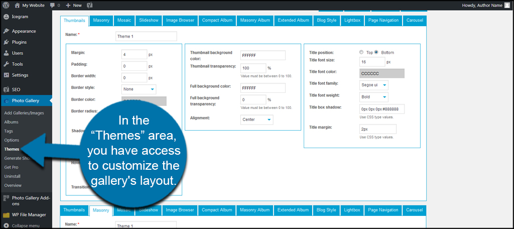Screen dimensions: 514x229
Task: Click the Full background transparency field
Action: click(x=253, y=100)
